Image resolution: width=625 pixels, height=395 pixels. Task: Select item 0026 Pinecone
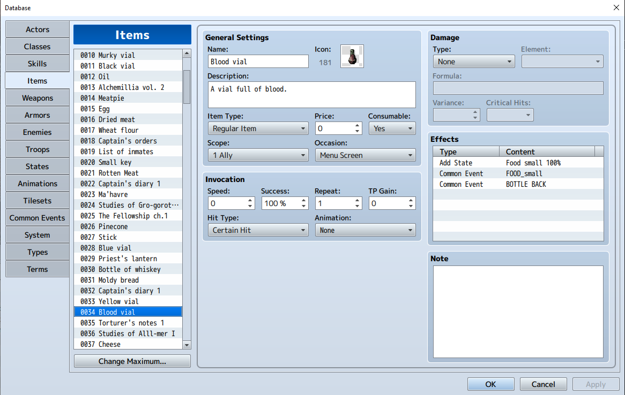point(128,226)
